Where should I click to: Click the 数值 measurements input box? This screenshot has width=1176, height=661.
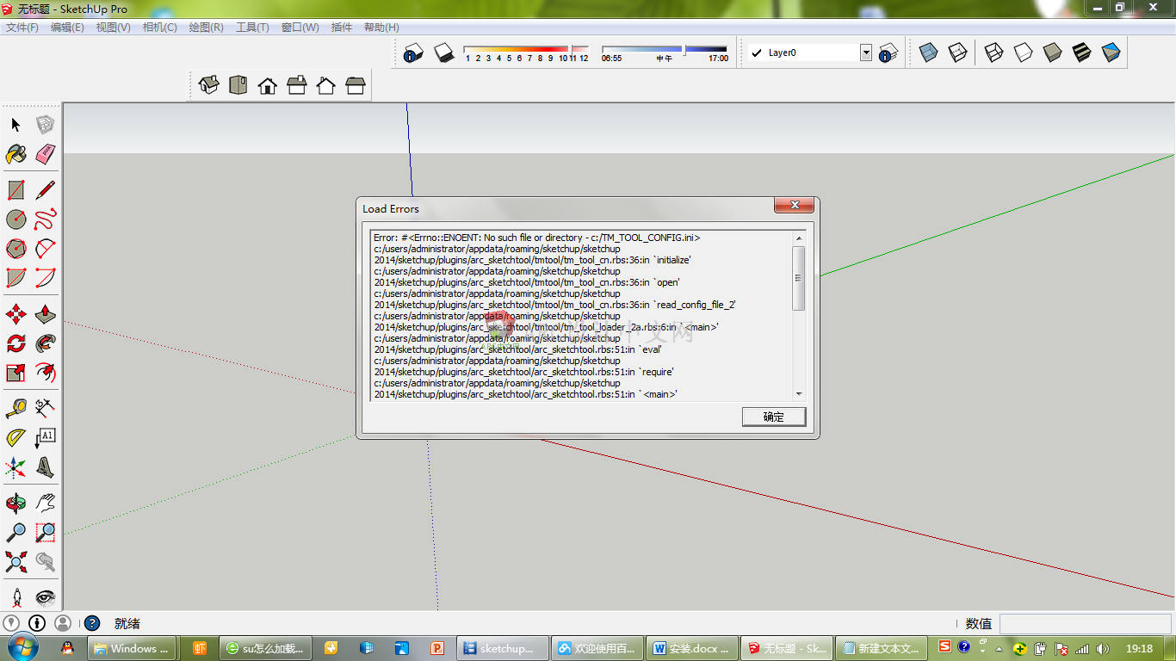pos(1085,623)
